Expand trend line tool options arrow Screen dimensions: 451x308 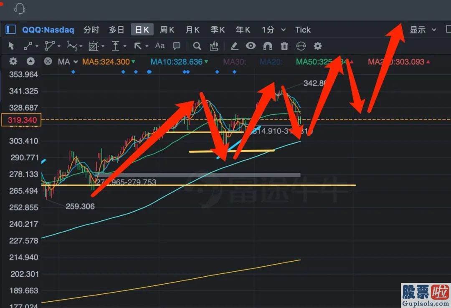(37, 46)
